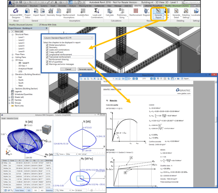This screenshot has width=218, height=193.
Task: Open Column Standard Report EC2 FR dropdown
Action: pos(91,38)
